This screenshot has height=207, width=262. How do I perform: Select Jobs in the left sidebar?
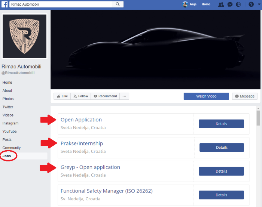pos(6,156)
